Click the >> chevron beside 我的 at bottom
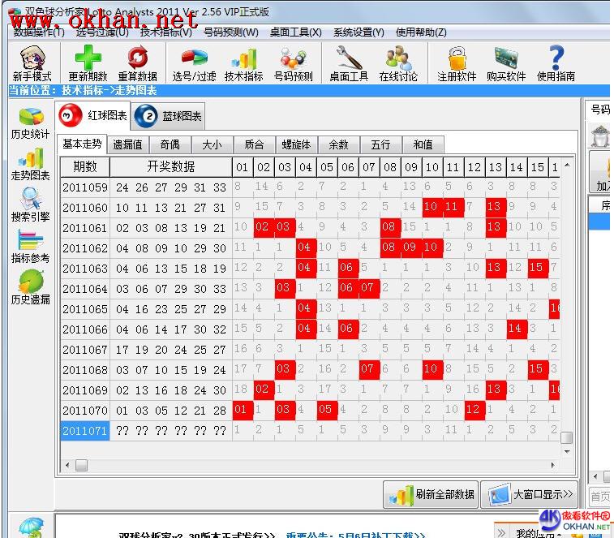This screenshot has width=614, height=538. coord(501,533)
